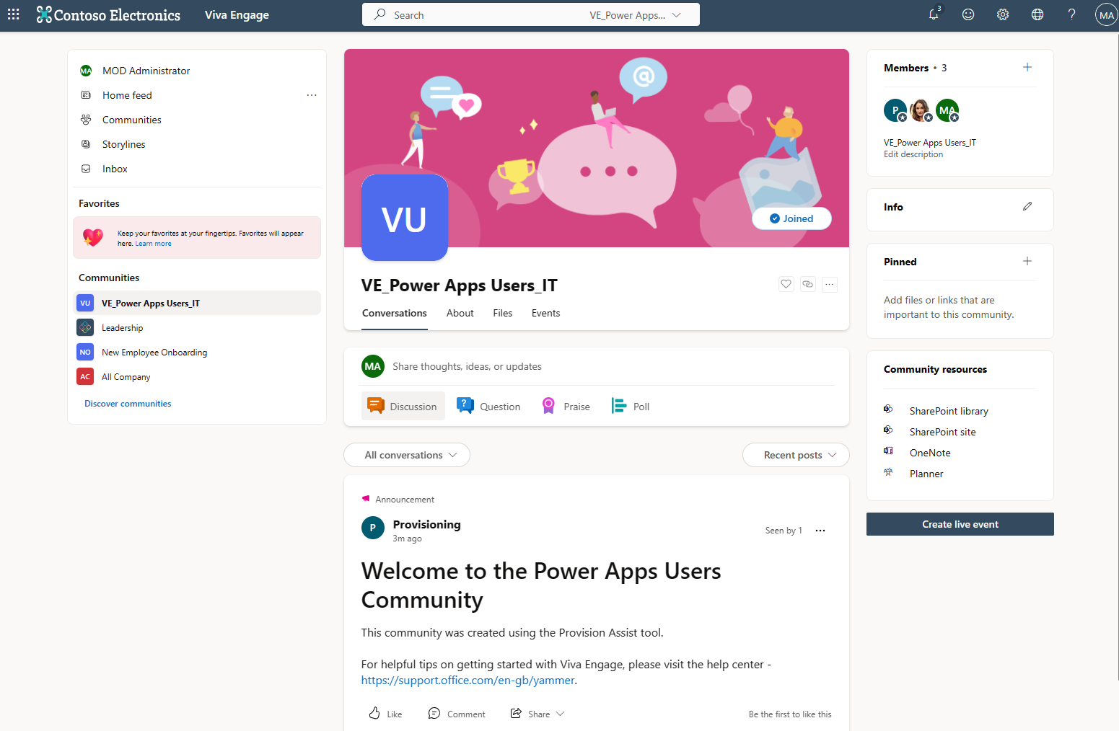This screenshot has height=731, width=1119.
Task: Open the New Employee Onboarding community
Action: tap(197, 353)
